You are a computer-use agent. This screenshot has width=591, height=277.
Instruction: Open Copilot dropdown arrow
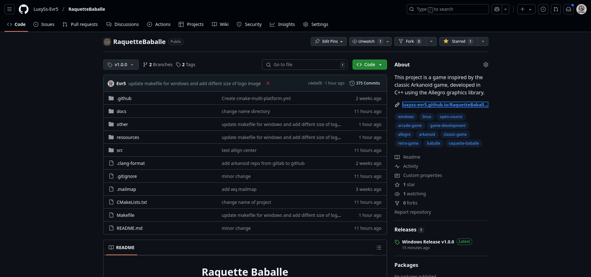pyautogui.click(x=506, y=9)
